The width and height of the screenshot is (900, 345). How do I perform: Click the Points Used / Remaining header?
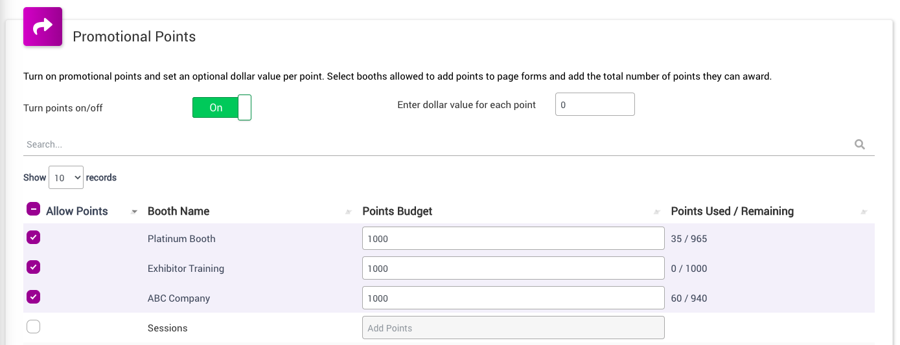[x=732, y=211]
